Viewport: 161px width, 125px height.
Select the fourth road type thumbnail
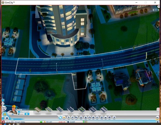click(71, 109)
